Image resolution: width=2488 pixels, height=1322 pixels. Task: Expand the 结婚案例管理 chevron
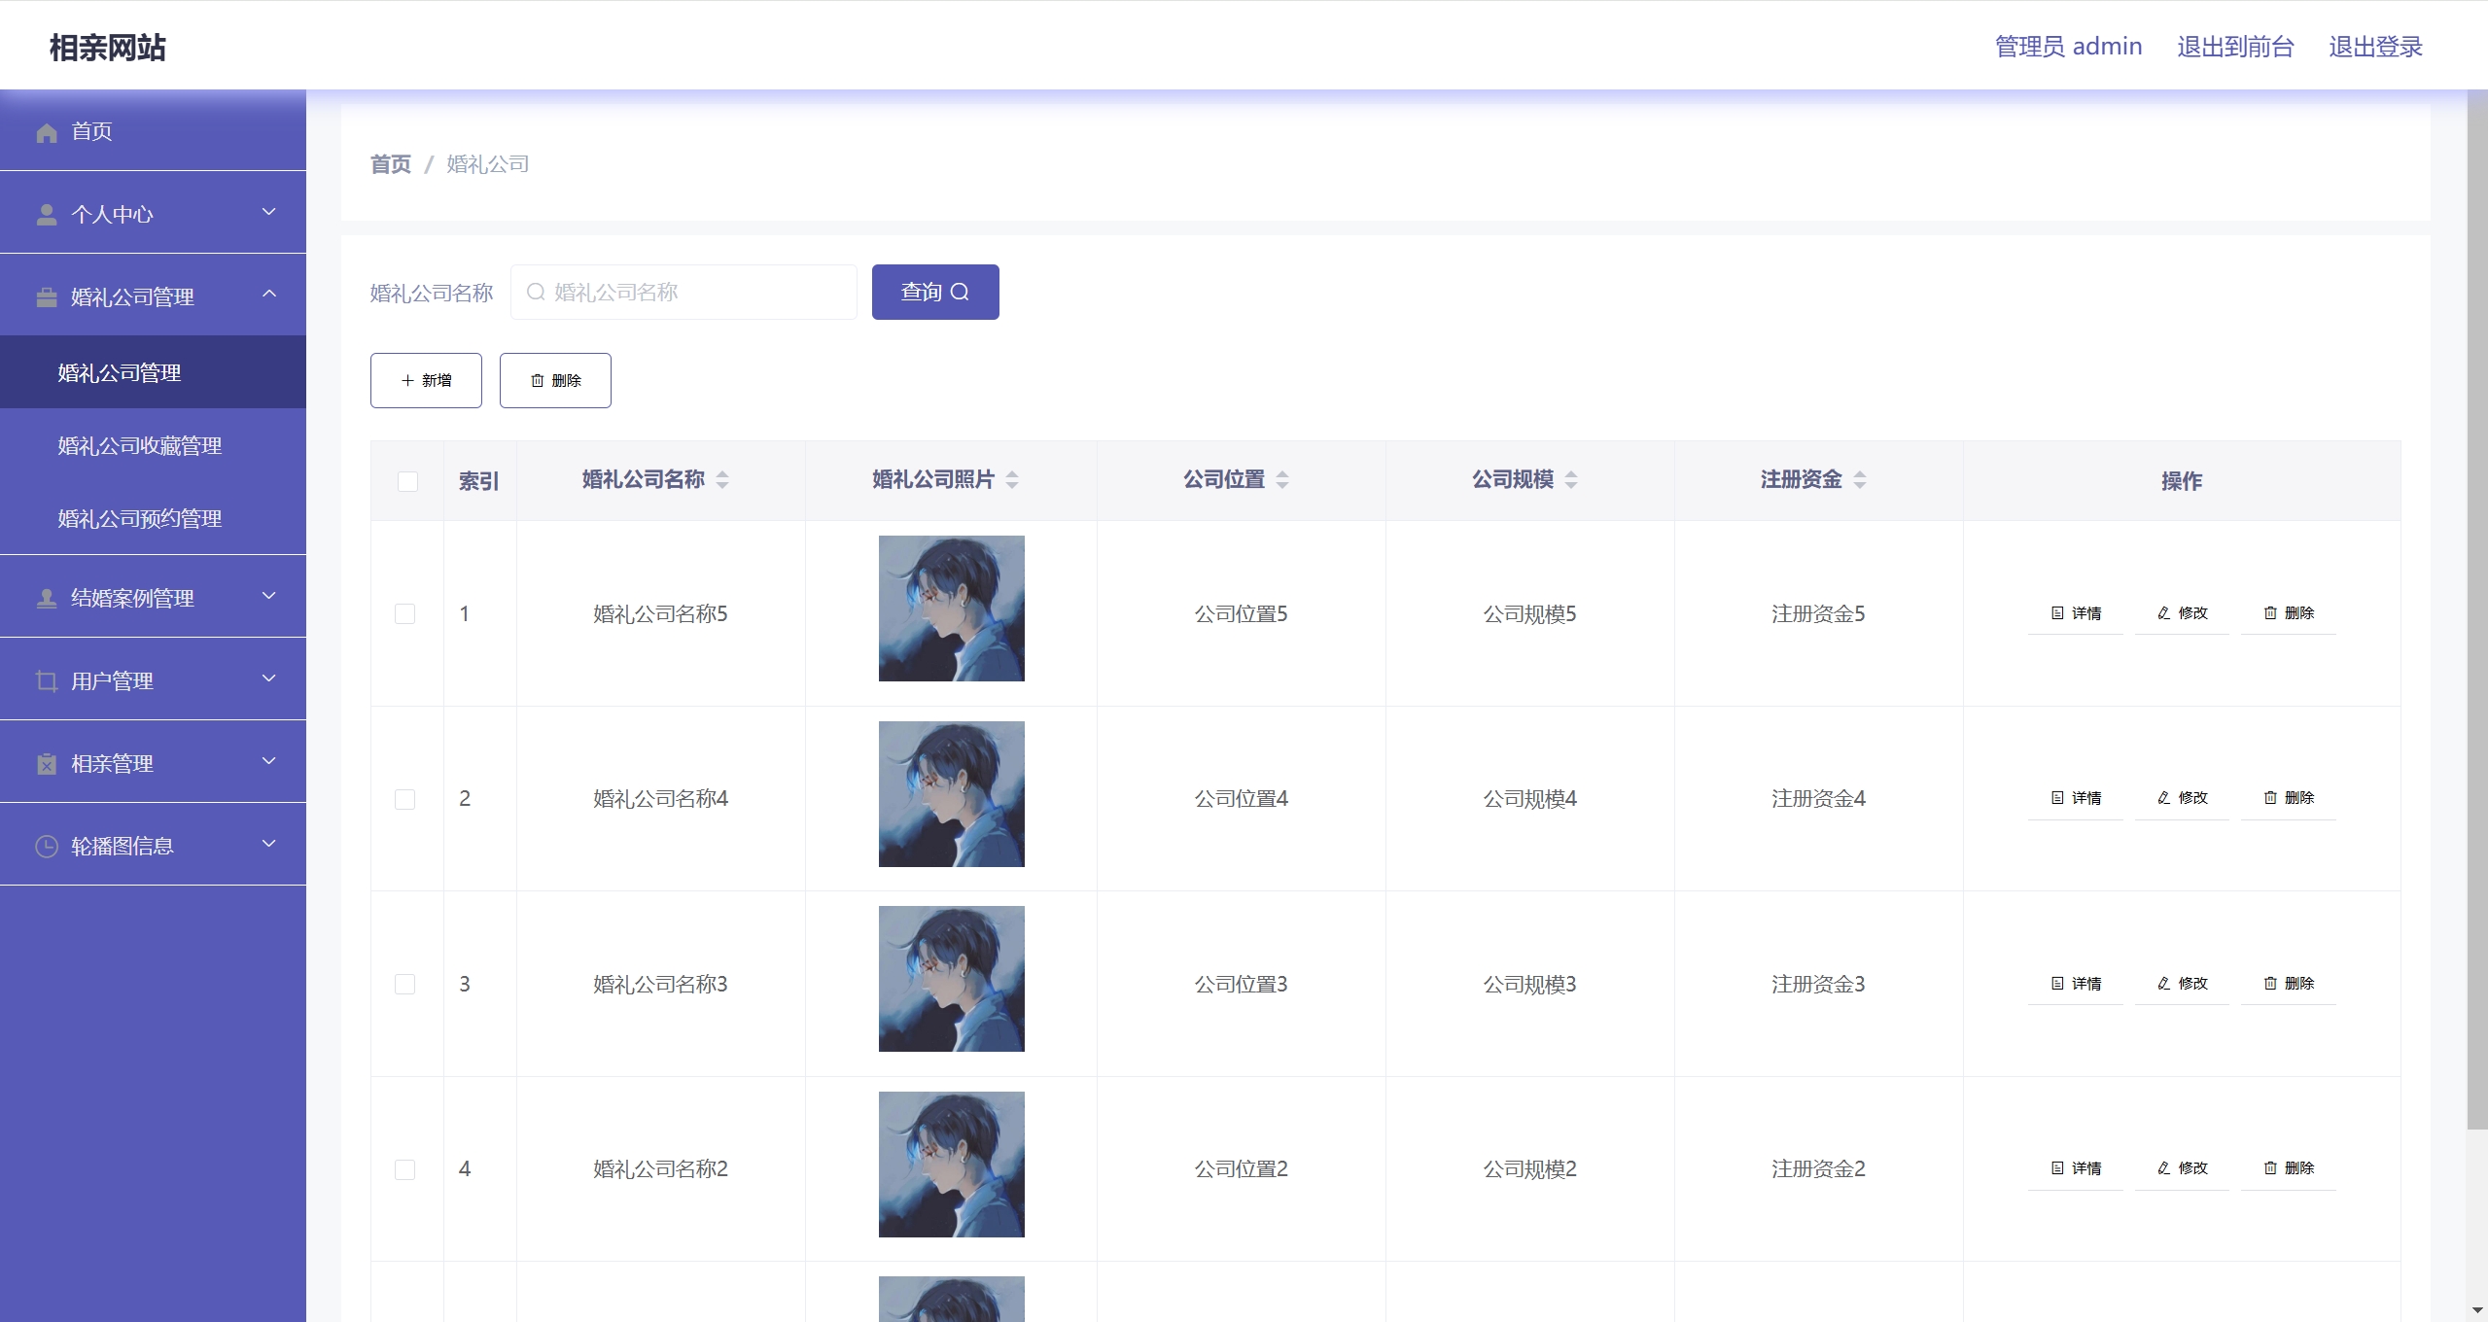click(x=269, y=596)
